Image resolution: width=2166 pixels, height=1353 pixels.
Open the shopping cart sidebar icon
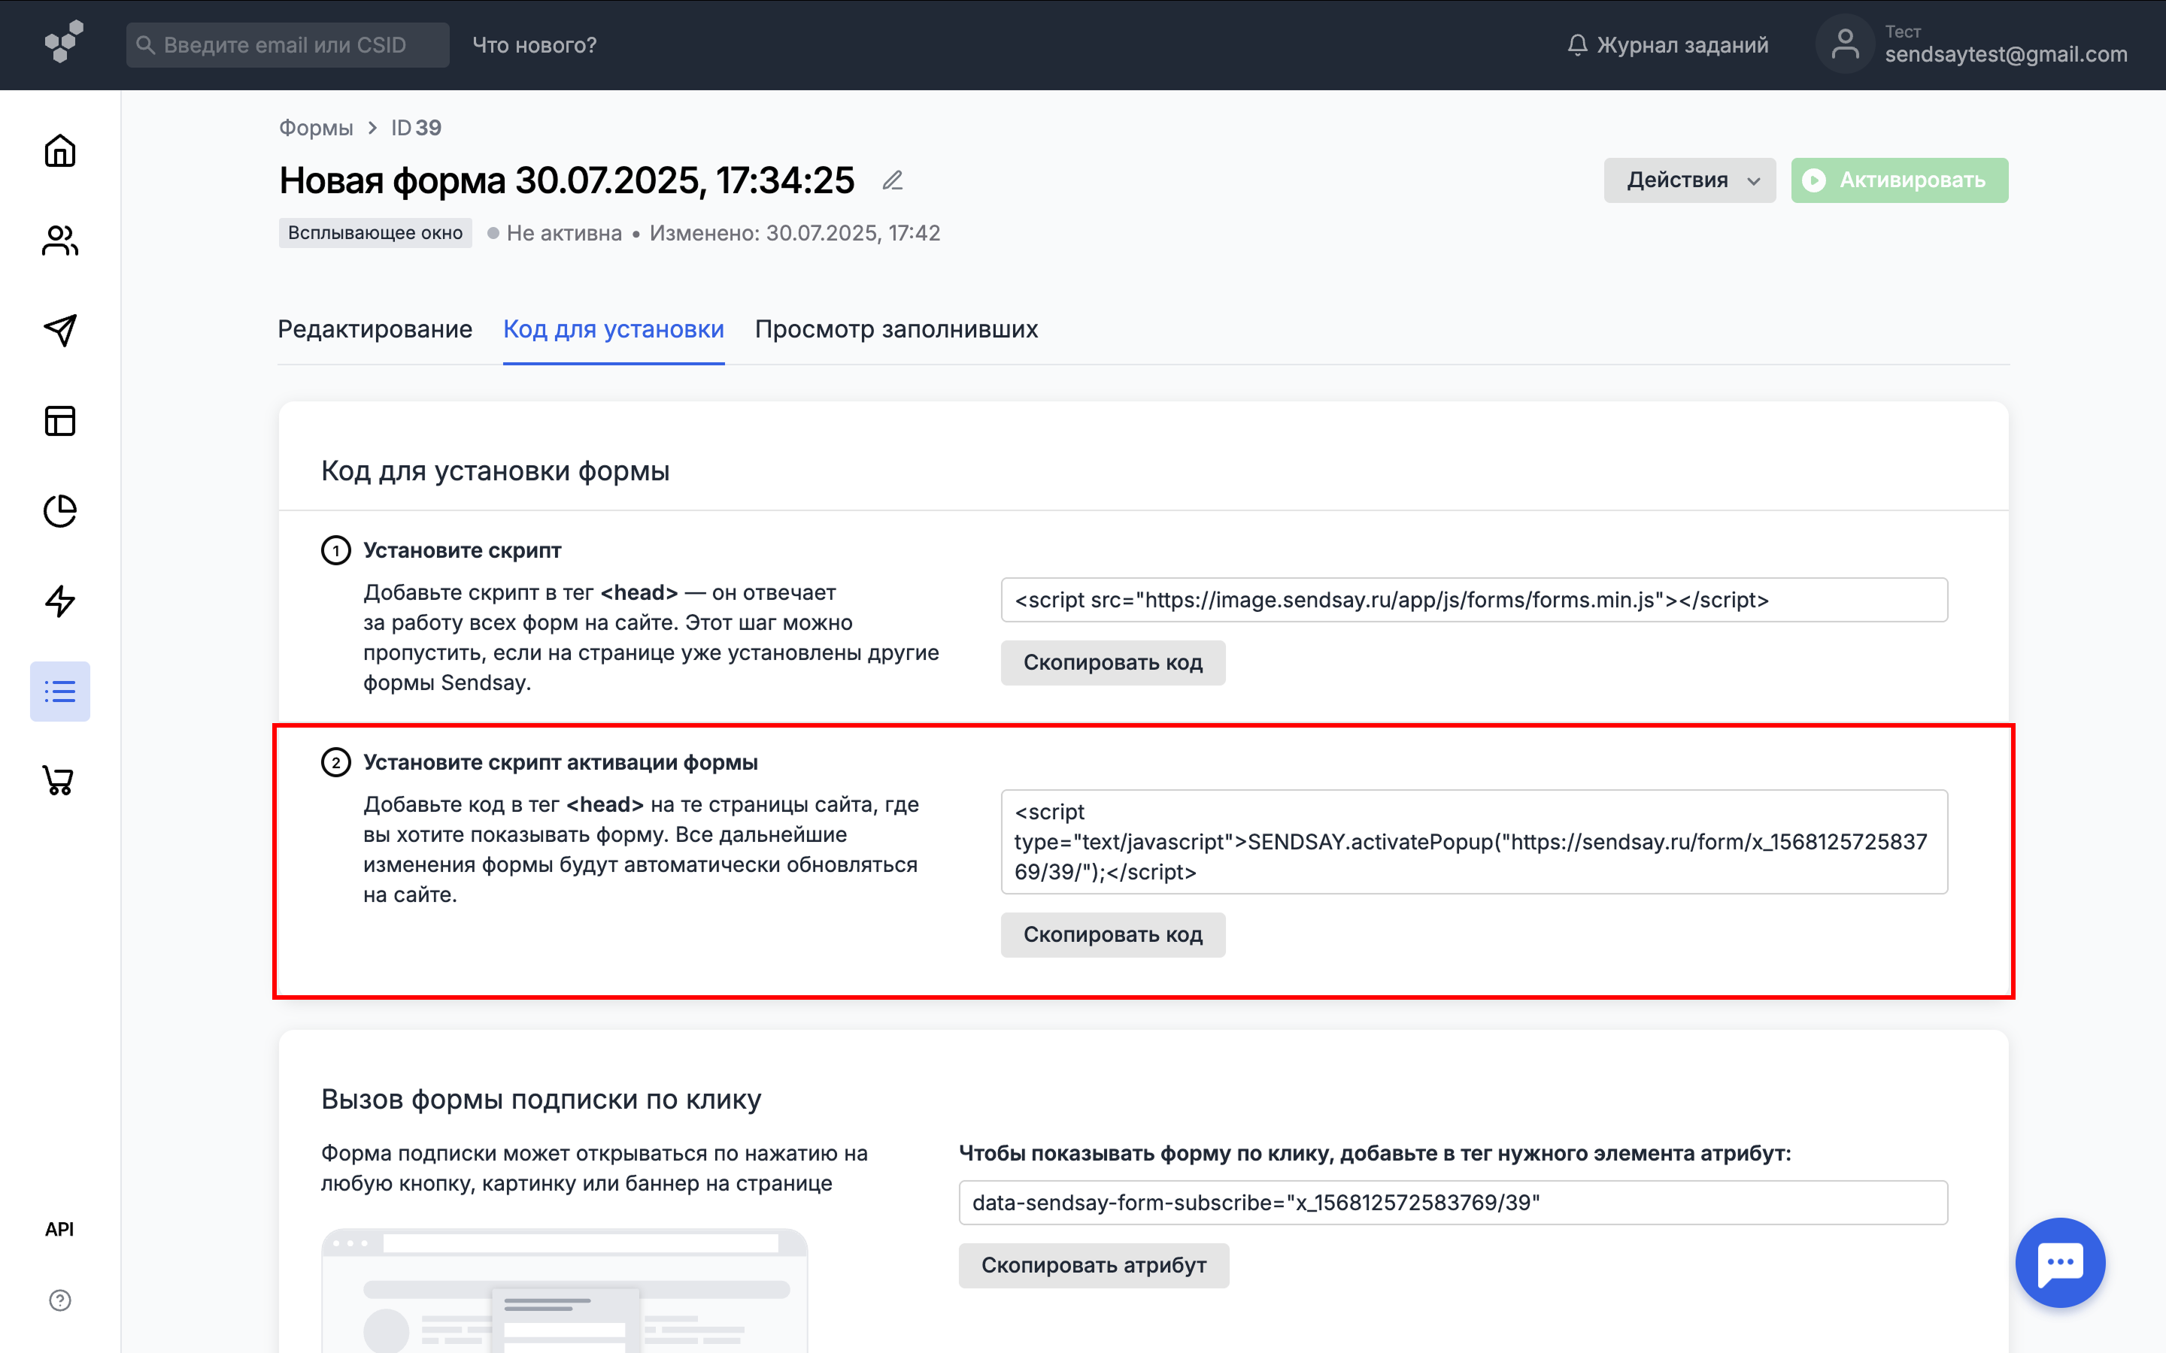[60, 780]
